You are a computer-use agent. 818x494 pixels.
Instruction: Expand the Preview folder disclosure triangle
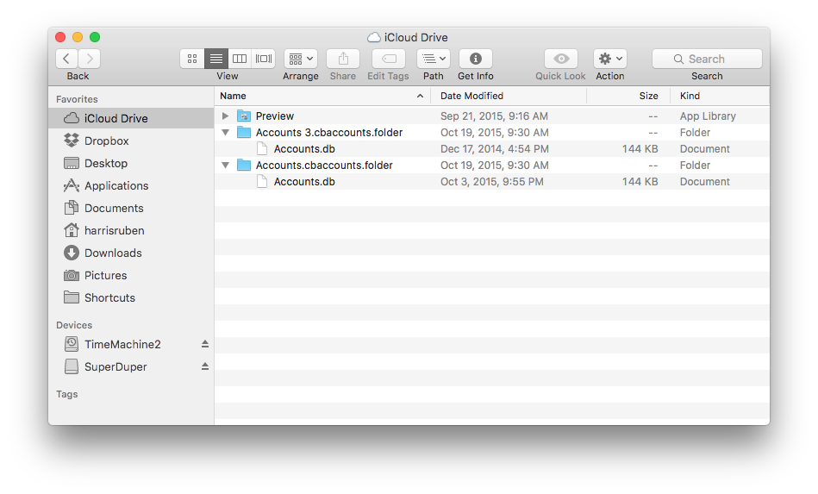[225, 116]
